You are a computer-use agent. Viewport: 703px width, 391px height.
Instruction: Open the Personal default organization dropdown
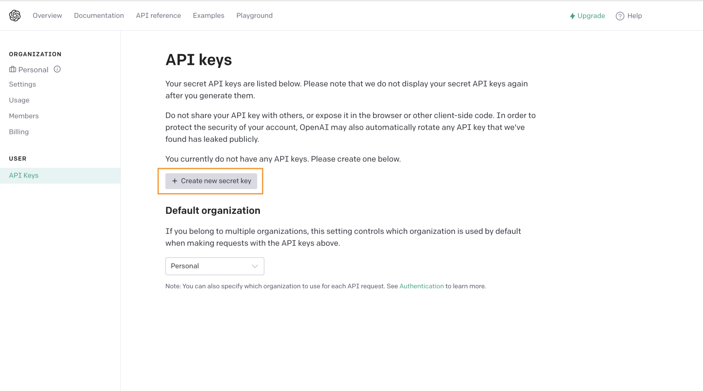215,266
